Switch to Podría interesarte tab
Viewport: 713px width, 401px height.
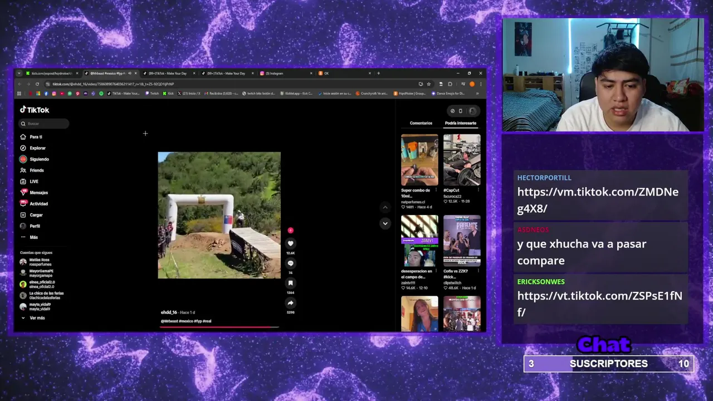click(x=461, y=123)
